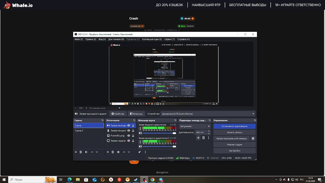Image resolution: width=325 pixels, height=183 pixels.
Task: Zoom in preview with plus icon
Action: coord(86,108)
